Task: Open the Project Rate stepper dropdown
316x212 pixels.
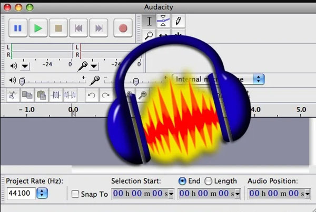Action: point(42,193)
